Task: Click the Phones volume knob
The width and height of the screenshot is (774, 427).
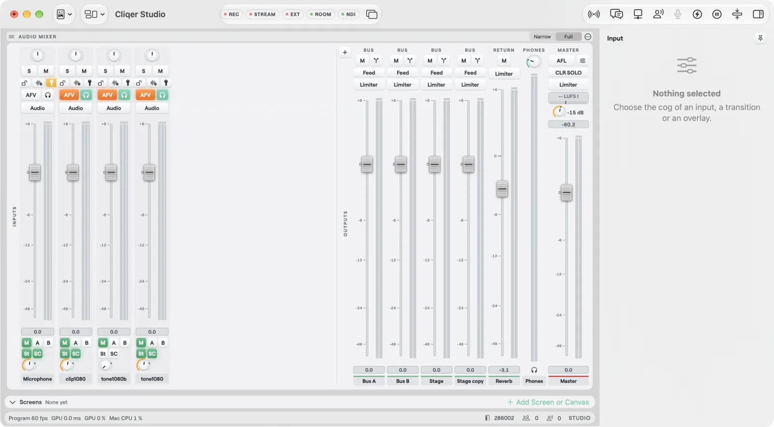Action: point(534,61)
